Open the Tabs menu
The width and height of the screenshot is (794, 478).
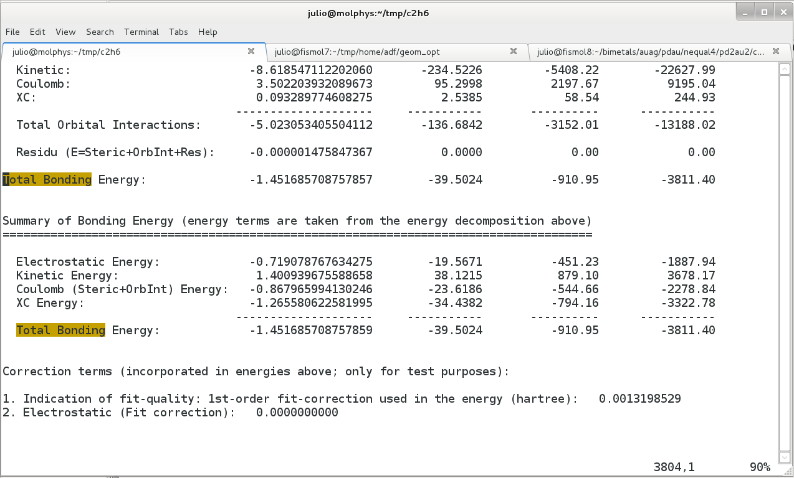178,32
